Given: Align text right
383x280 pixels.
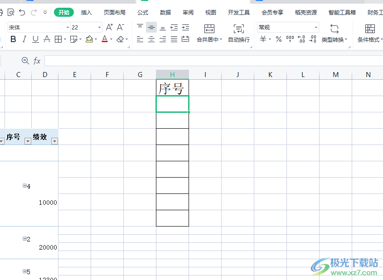Looking at the screenshot, I should (x=163, y=39).
